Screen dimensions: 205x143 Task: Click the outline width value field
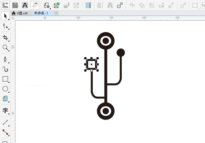coord(203,5)
